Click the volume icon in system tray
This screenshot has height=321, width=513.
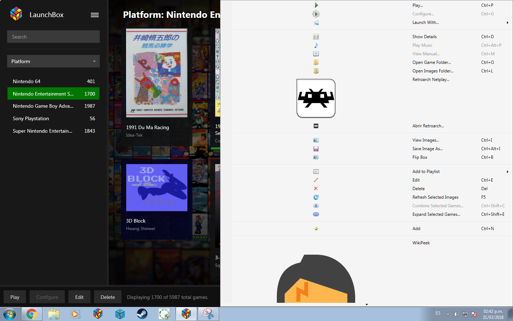456,314
